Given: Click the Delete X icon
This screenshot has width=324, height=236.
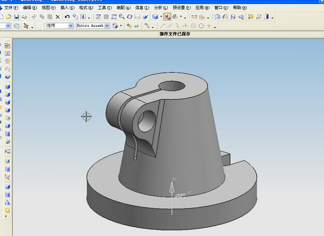Looking at the screenshot, I should tap(58, 17).
